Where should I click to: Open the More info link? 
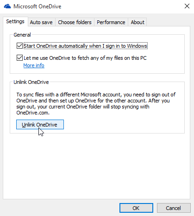click(x=34, y=65)
